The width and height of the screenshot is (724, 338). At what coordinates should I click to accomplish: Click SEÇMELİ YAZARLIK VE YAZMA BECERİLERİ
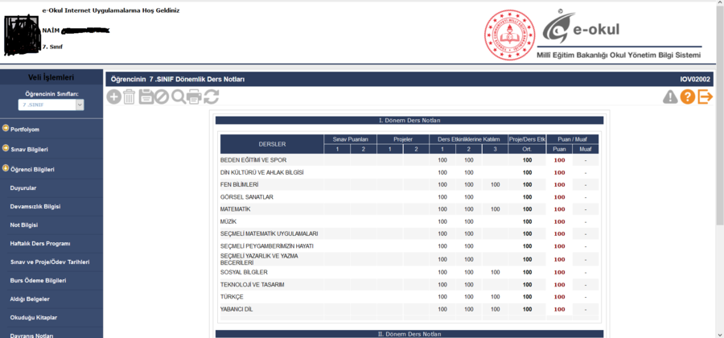point(259,259)
